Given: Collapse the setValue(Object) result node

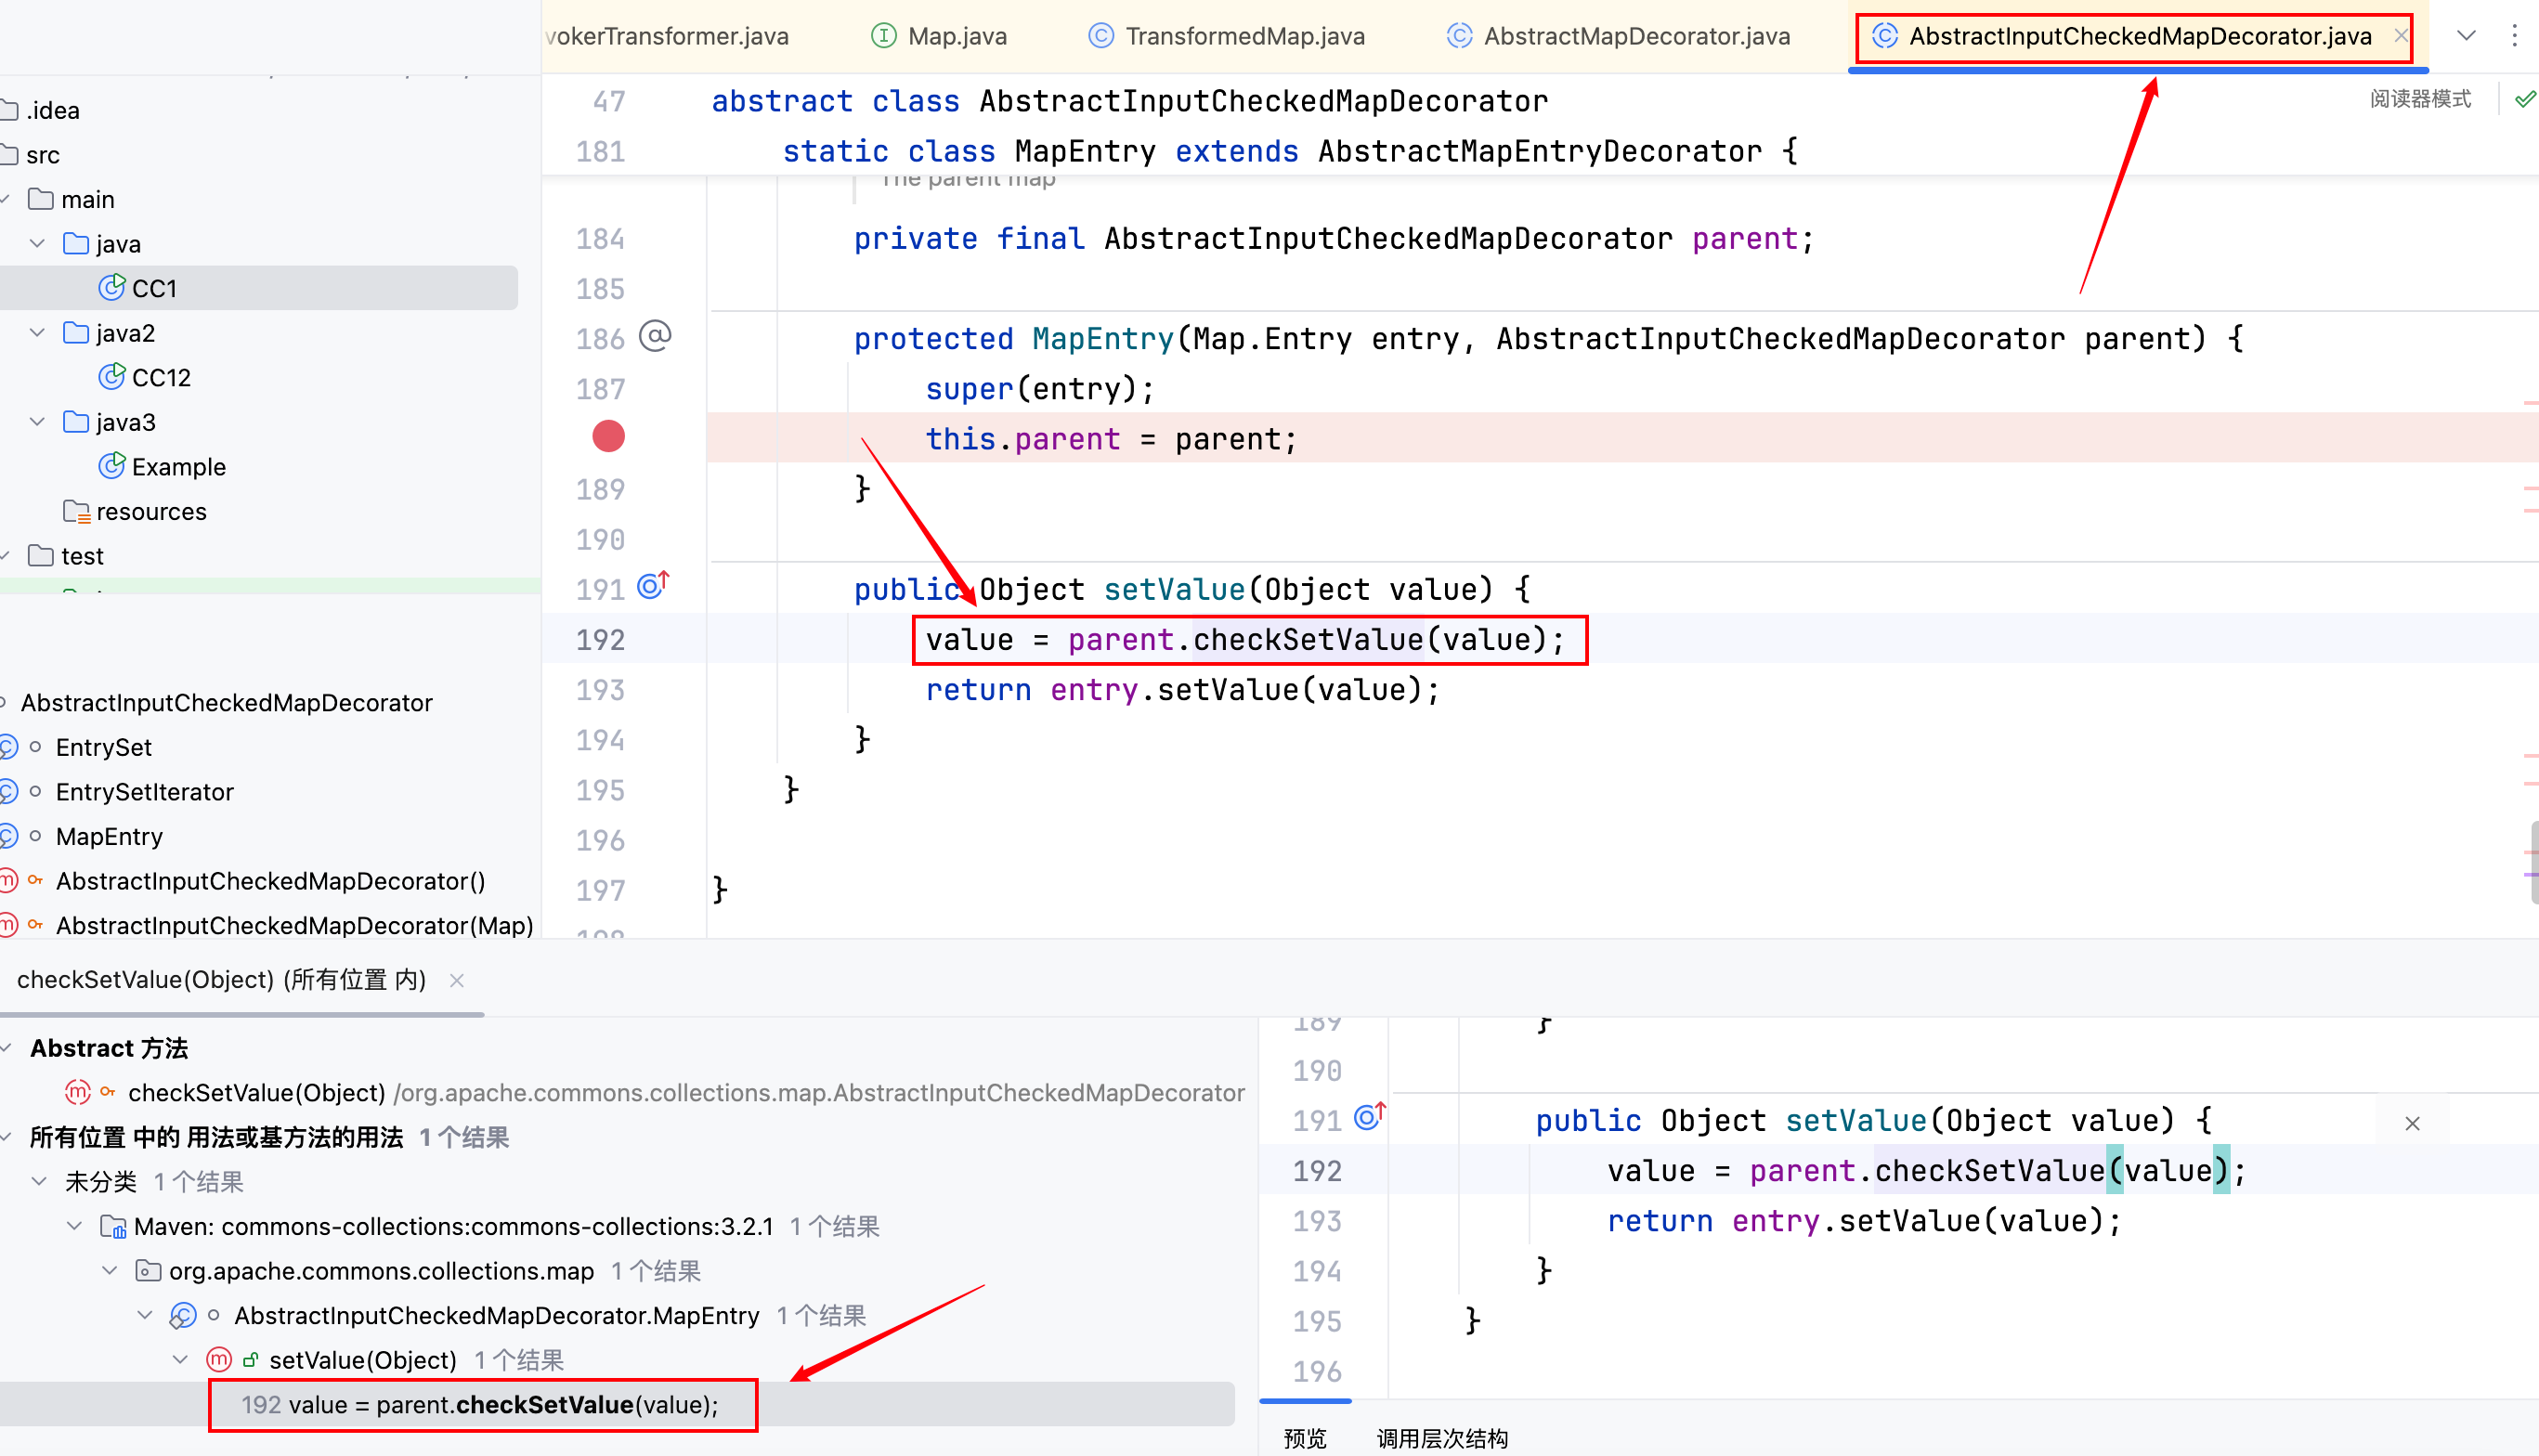Looking at the screenshot, I should 180,1359.
